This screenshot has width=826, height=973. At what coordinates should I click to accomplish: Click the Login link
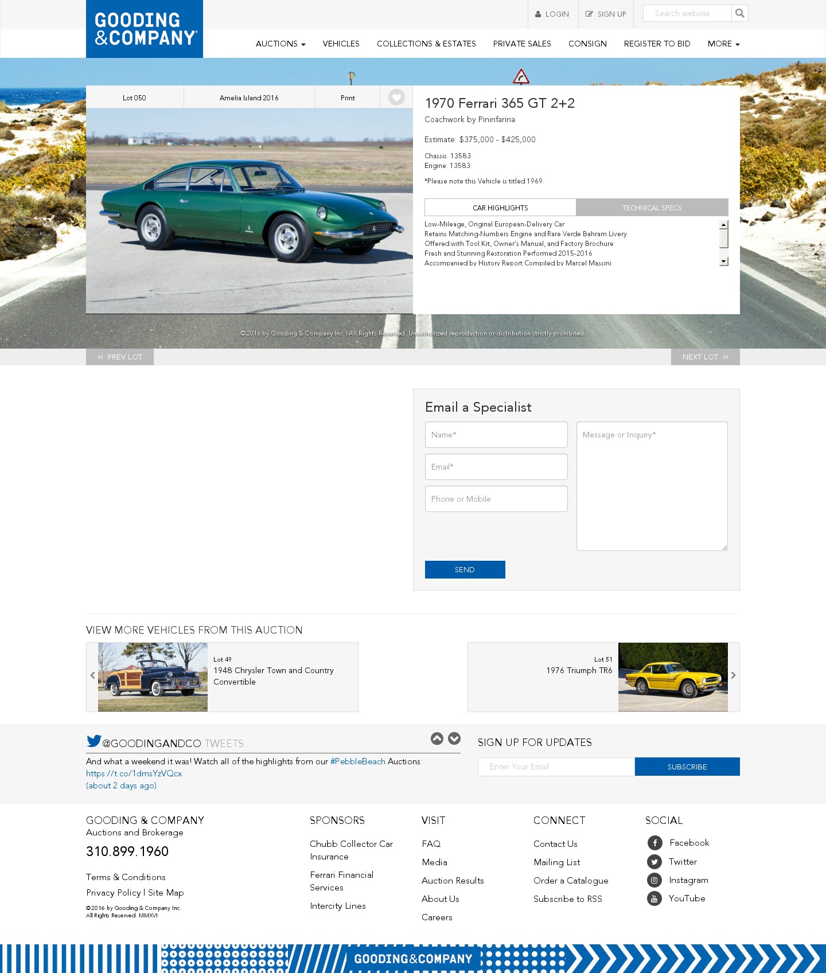tap(553, 14)
